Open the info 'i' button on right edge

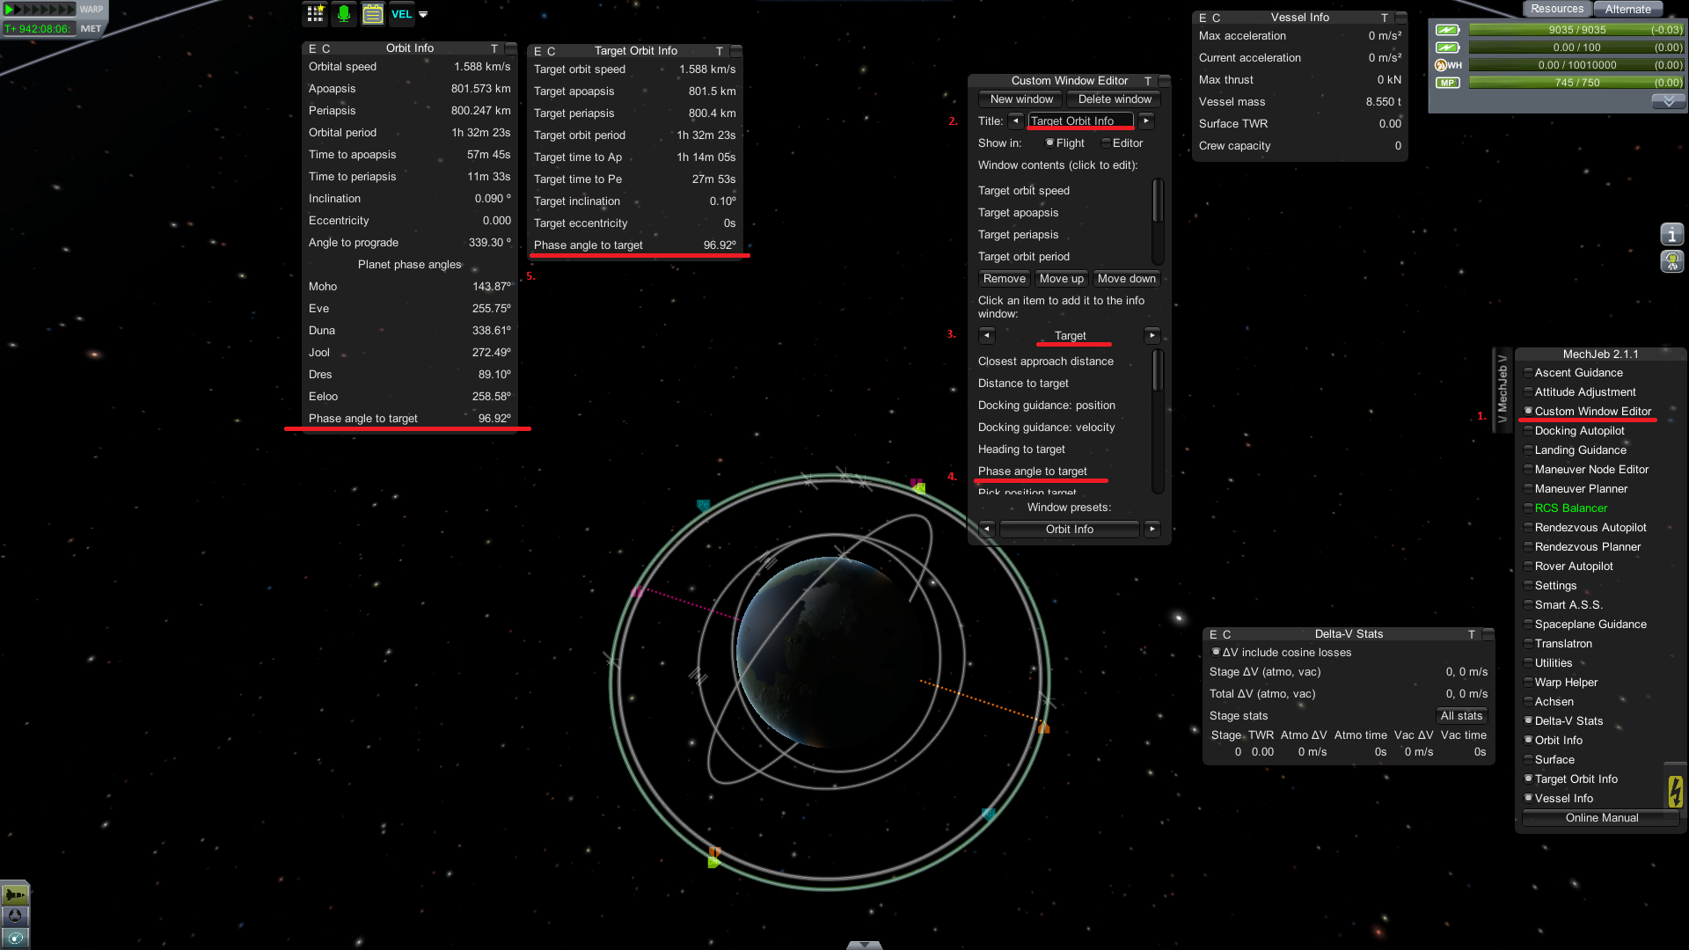pos(1671,234)
